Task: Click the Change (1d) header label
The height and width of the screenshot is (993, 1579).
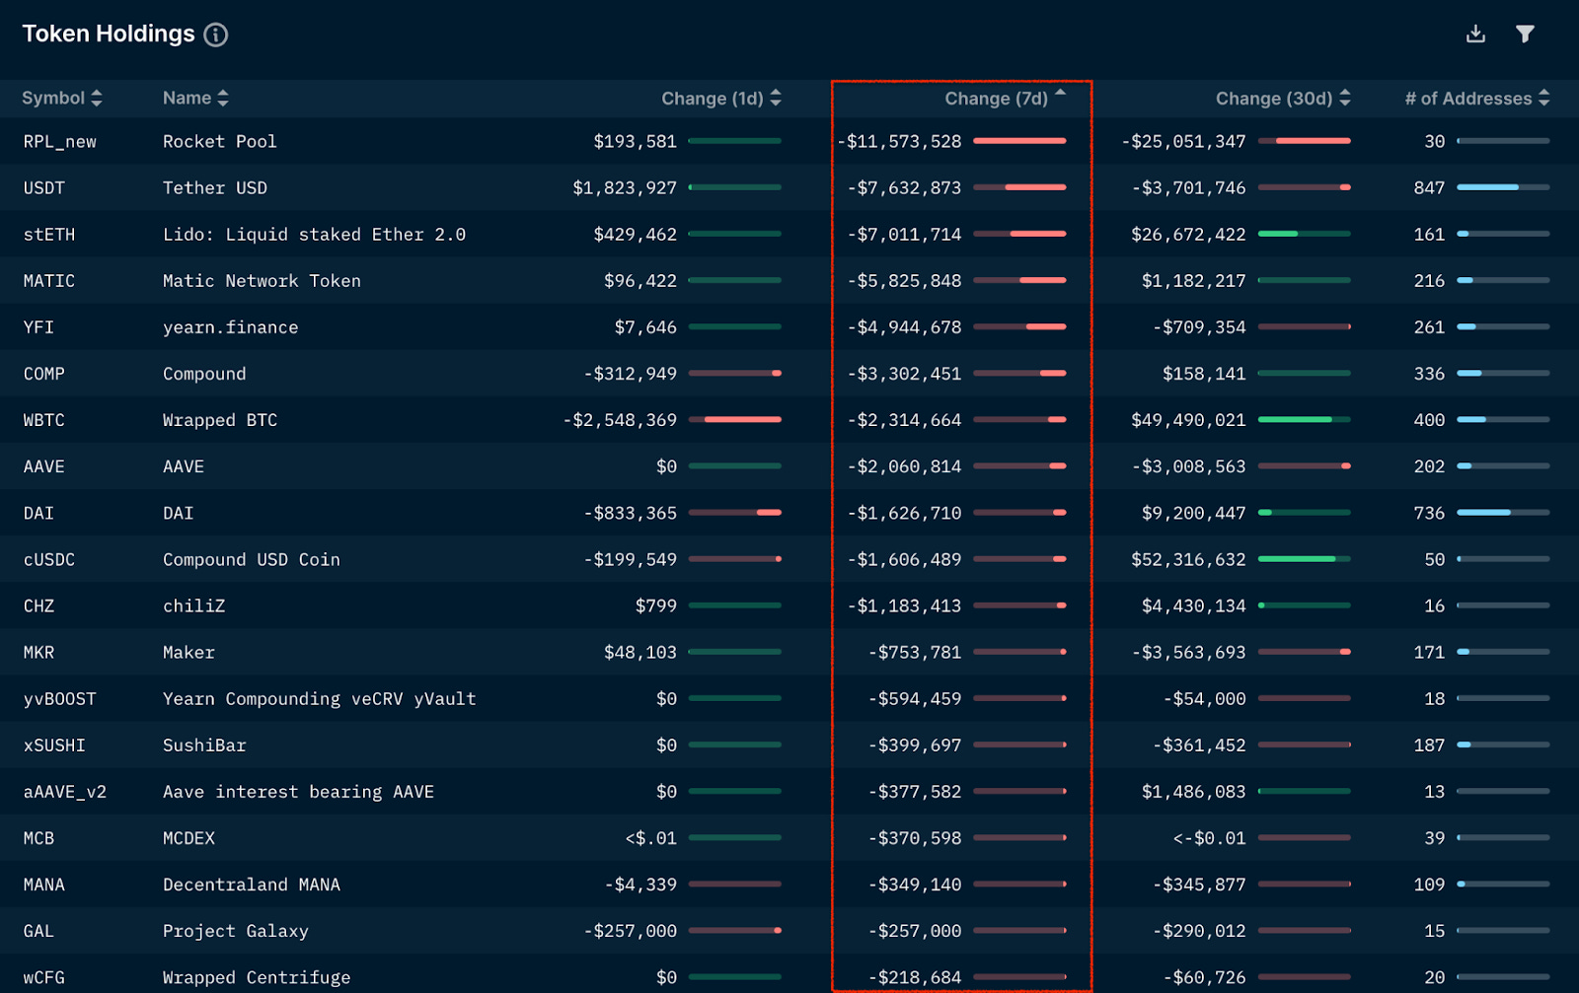Action: click(x=713, y=99)
